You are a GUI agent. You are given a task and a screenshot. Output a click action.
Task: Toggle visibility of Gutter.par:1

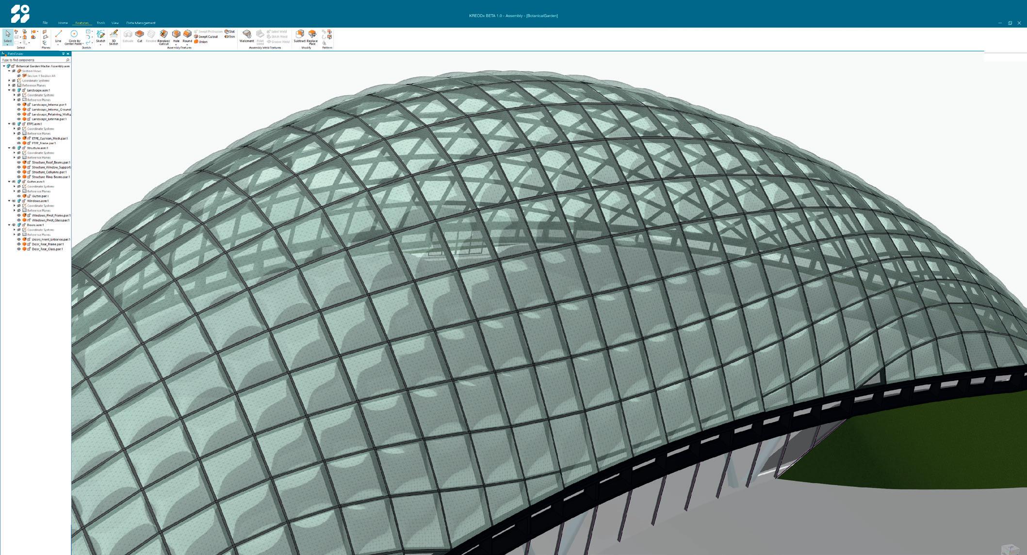tap(19, 196)
